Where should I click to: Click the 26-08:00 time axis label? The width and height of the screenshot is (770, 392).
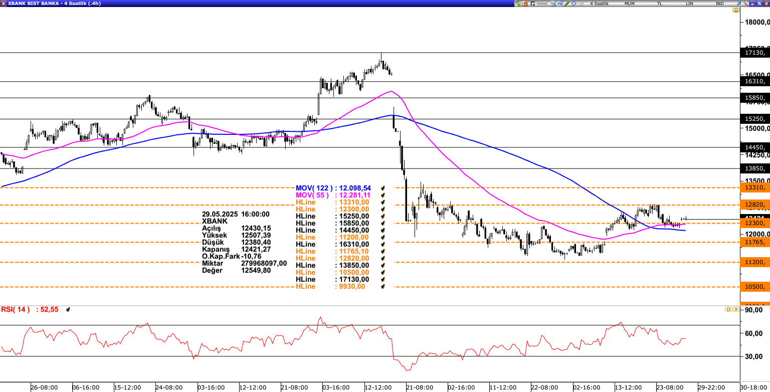coord(44,387)
